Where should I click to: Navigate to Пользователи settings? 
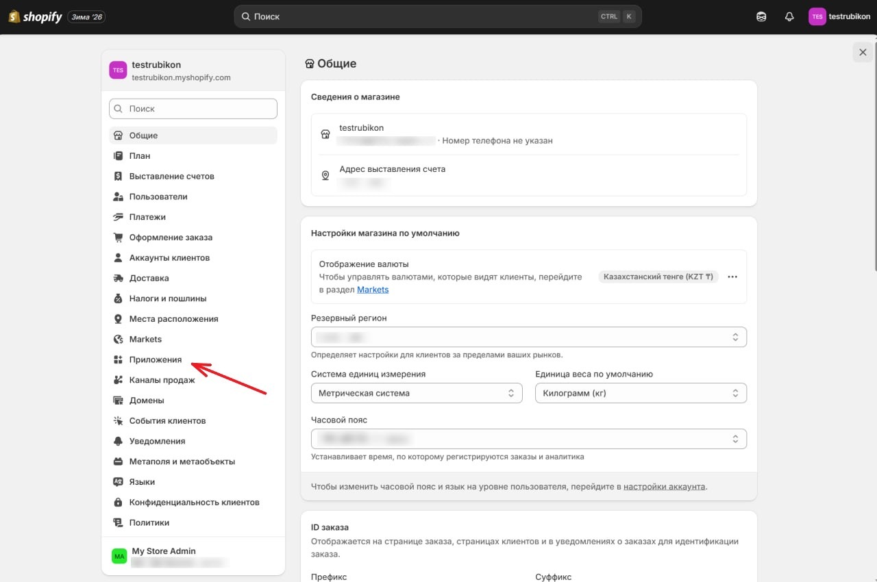193,197
